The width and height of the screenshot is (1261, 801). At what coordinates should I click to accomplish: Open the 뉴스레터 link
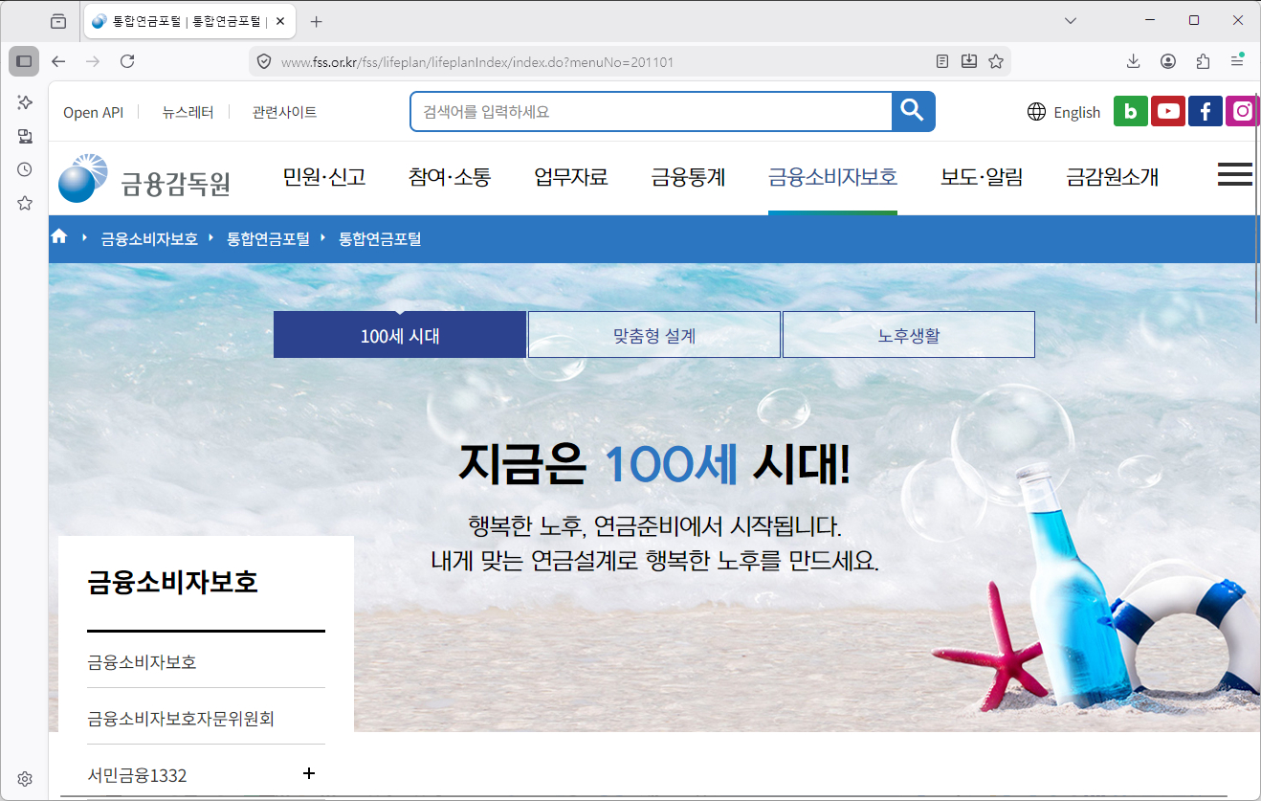188,112
